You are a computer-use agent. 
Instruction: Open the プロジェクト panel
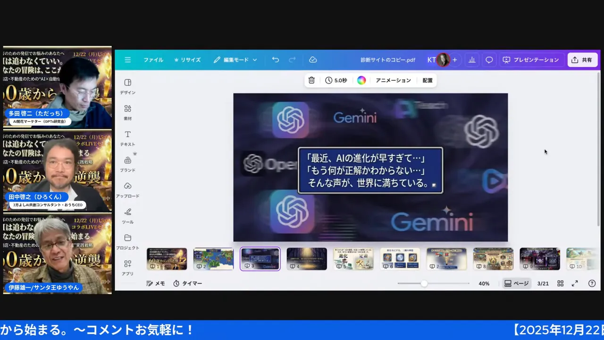pyautogui.click(x=127, y=241)
